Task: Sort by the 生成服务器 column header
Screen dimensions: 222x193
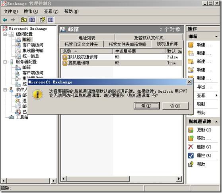Action: (139, 51)
